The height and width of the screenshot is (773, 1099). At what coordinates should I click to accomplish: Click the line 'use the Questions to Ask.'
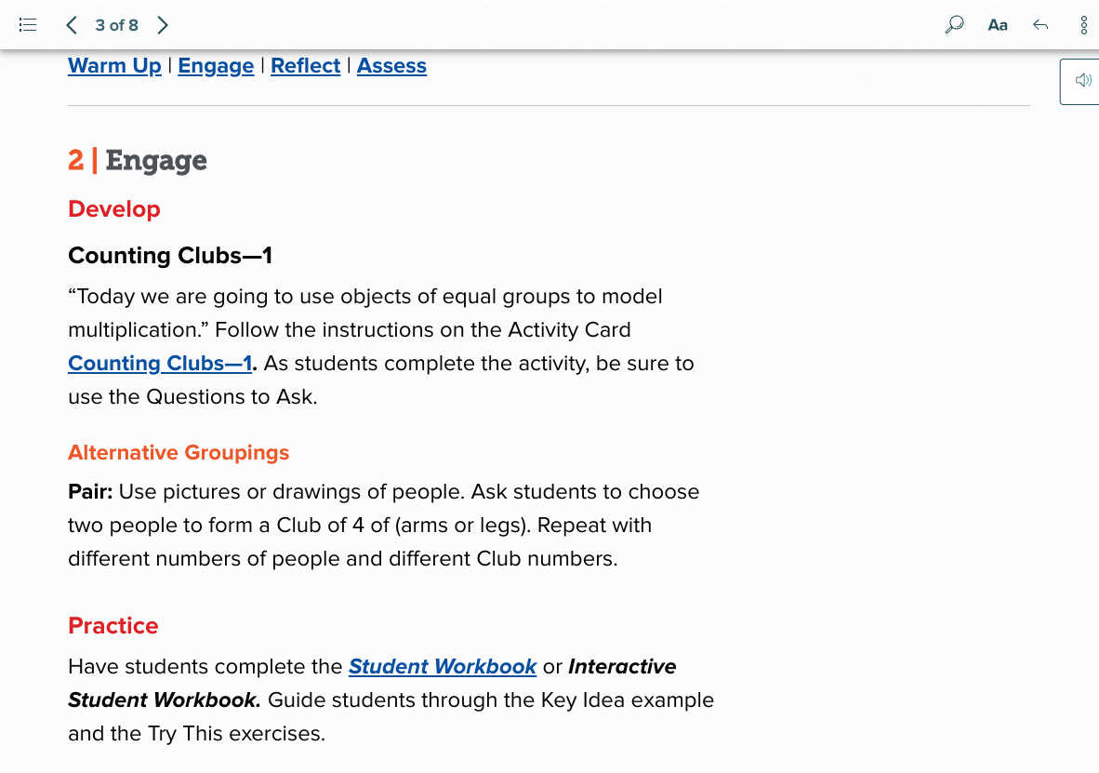click(x=192, y=397)
